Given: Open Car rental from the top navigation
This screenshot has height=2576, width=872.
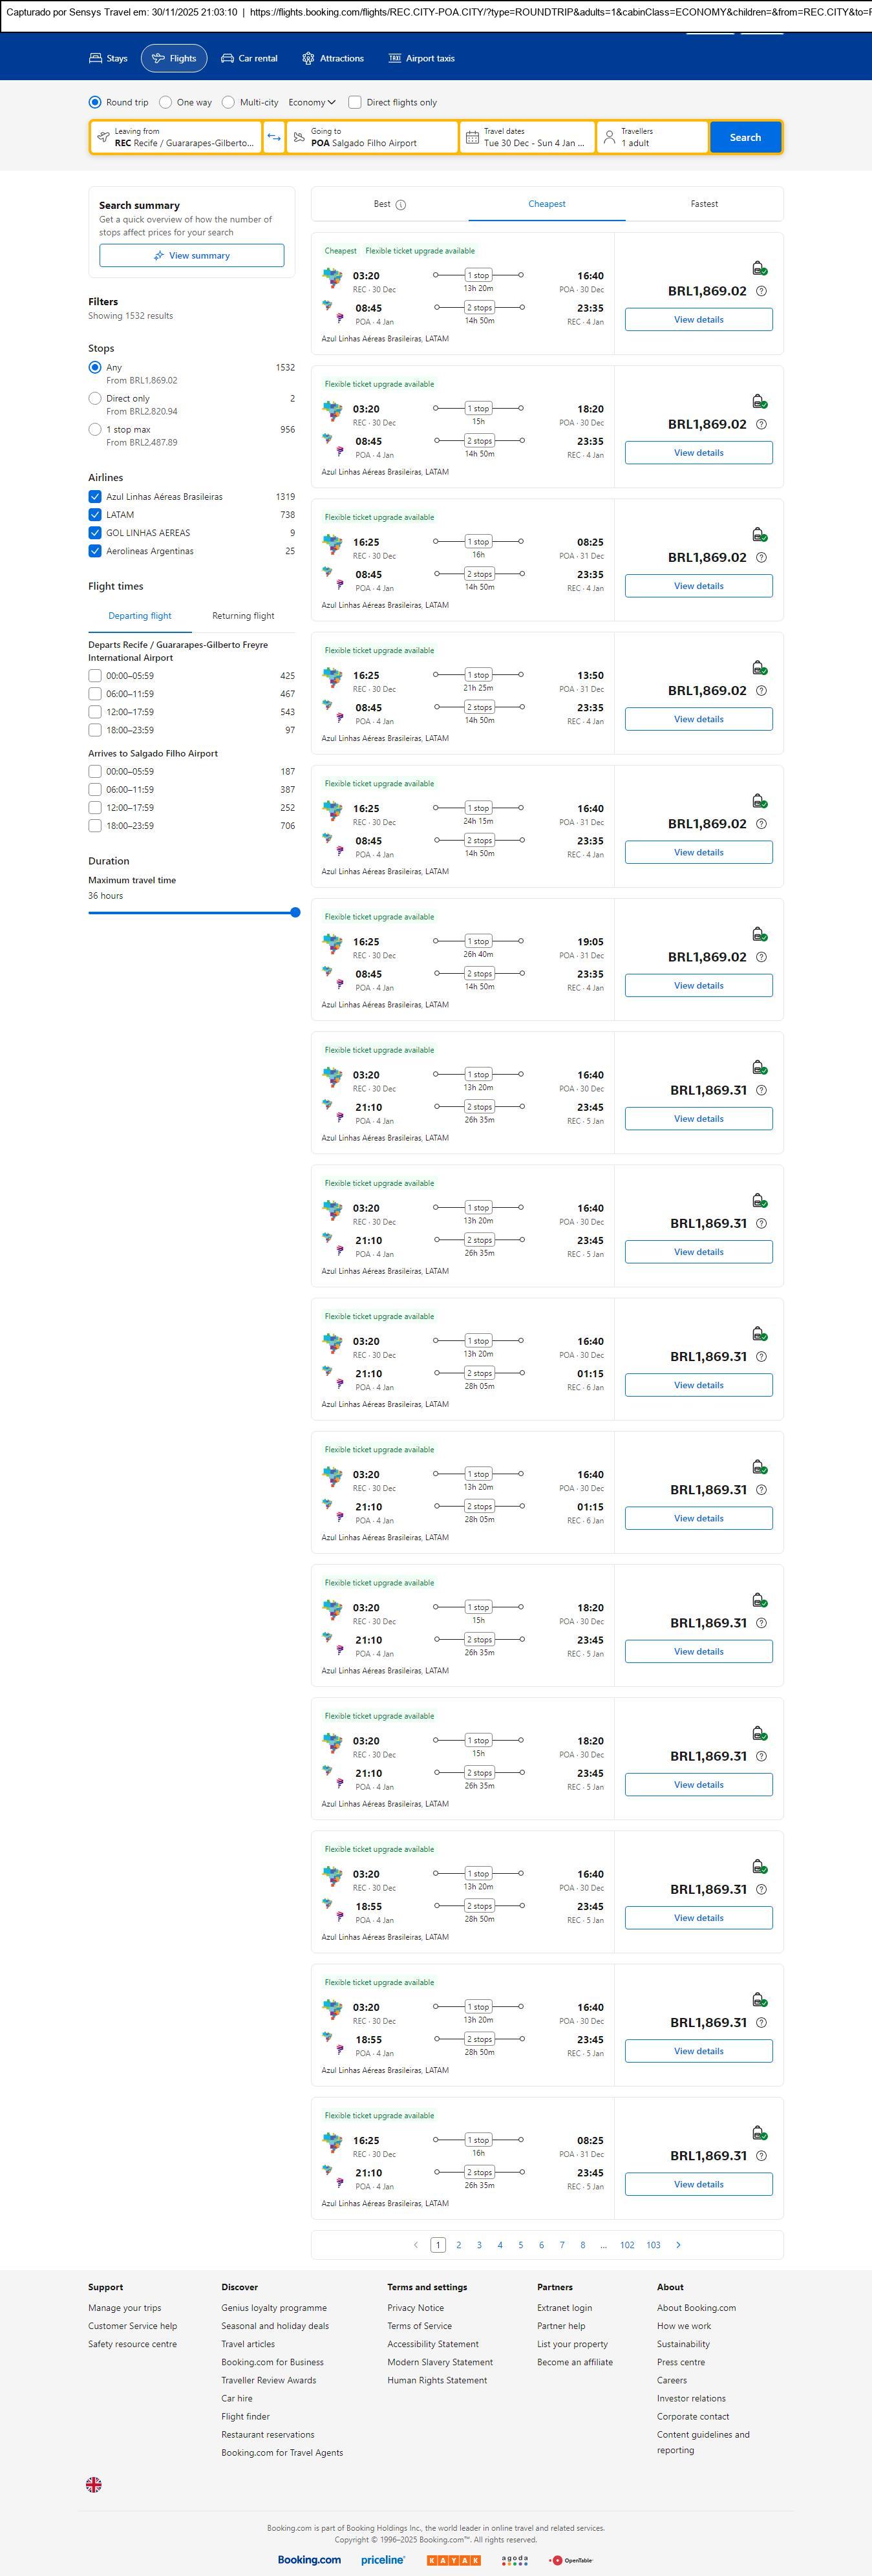Looking at the screenshot, I should point(249,58).
